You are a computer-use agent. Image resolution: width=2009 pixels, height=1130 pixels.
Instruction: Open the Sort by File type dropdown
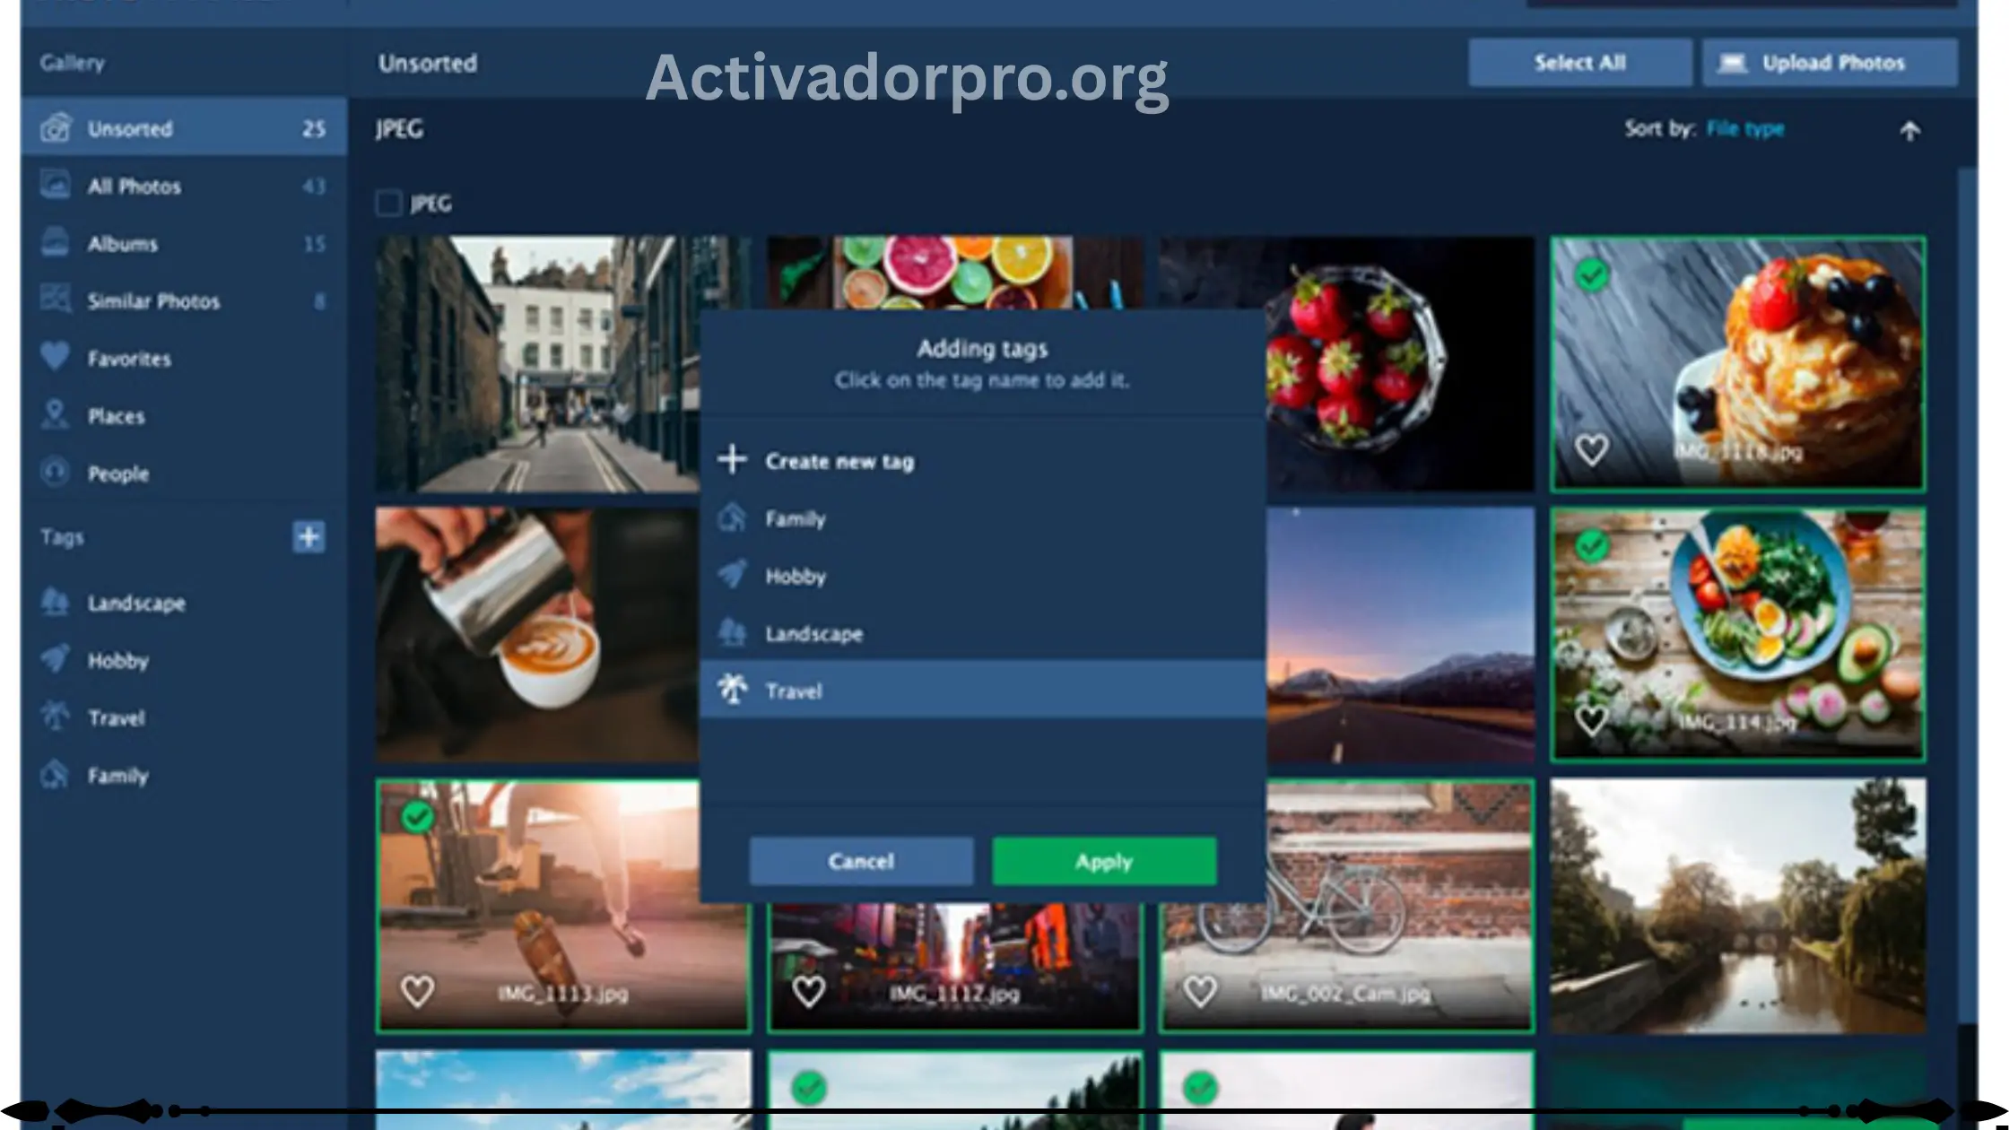(1744, 128)
